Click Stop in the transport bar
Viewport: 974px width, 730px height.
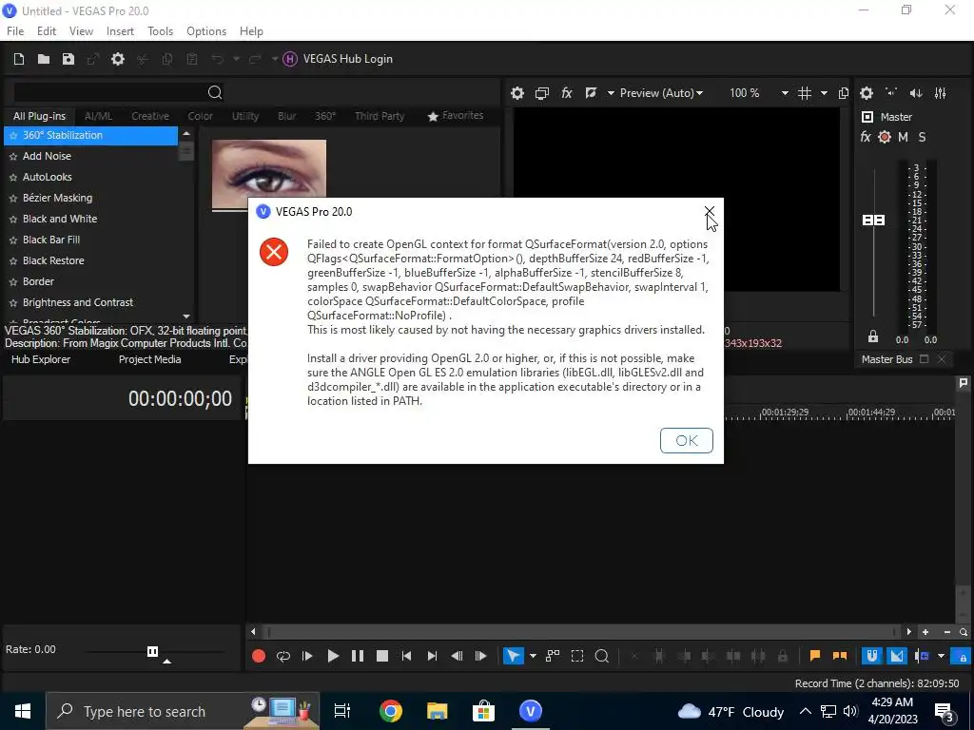(x=382, y=656)
